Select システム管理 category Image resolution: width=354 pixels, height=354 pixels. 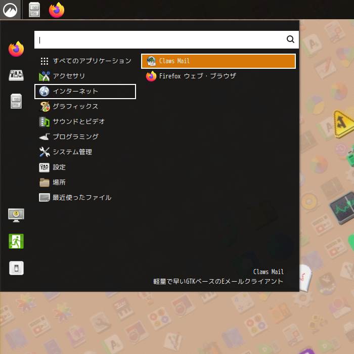pyautogui.click(x=85, y=152)
